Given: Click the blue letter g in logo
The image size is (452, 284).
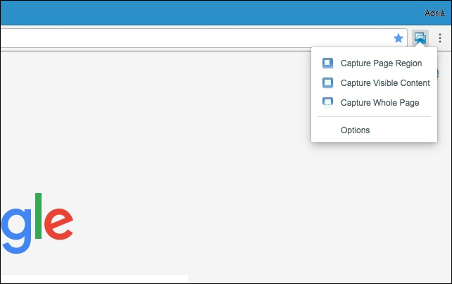Looking at the screenshot, I should (x=15, y=229).
